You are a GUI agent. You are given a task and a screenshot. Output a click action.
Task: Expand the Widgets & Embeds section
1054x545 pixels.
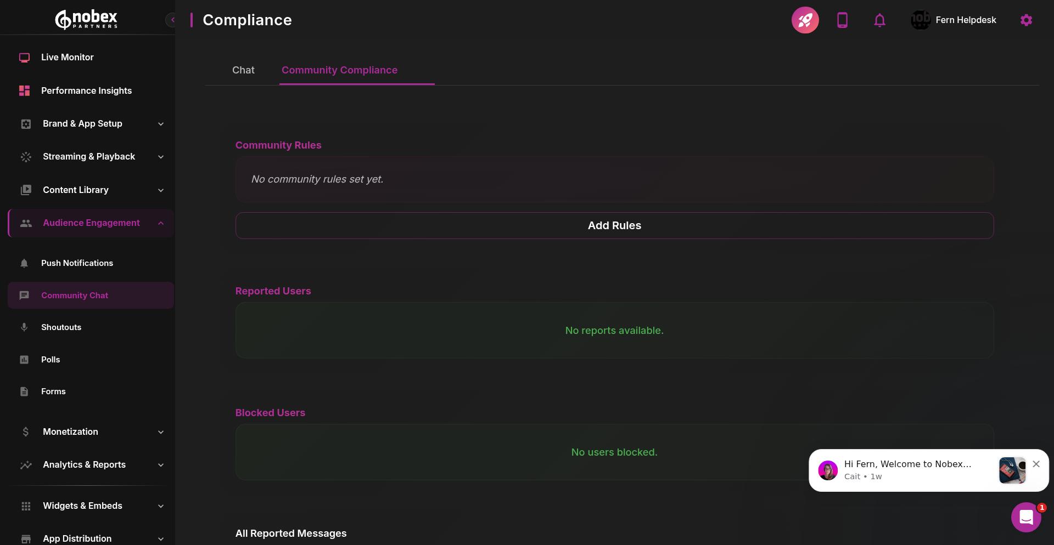tap(160, 506)
